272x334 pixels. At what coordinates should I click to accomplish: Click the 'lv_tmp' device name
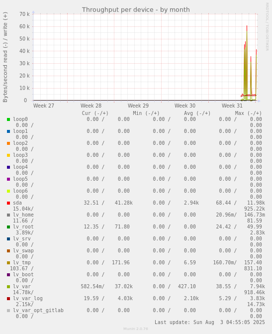coord(22,263)
